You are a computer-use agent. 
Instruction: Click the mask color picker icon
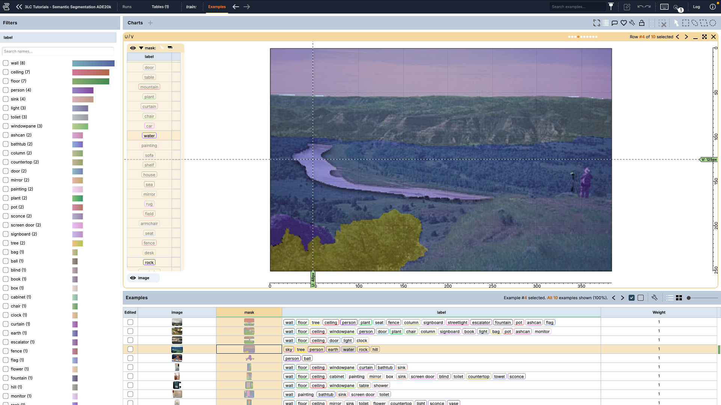coord(162,48)
